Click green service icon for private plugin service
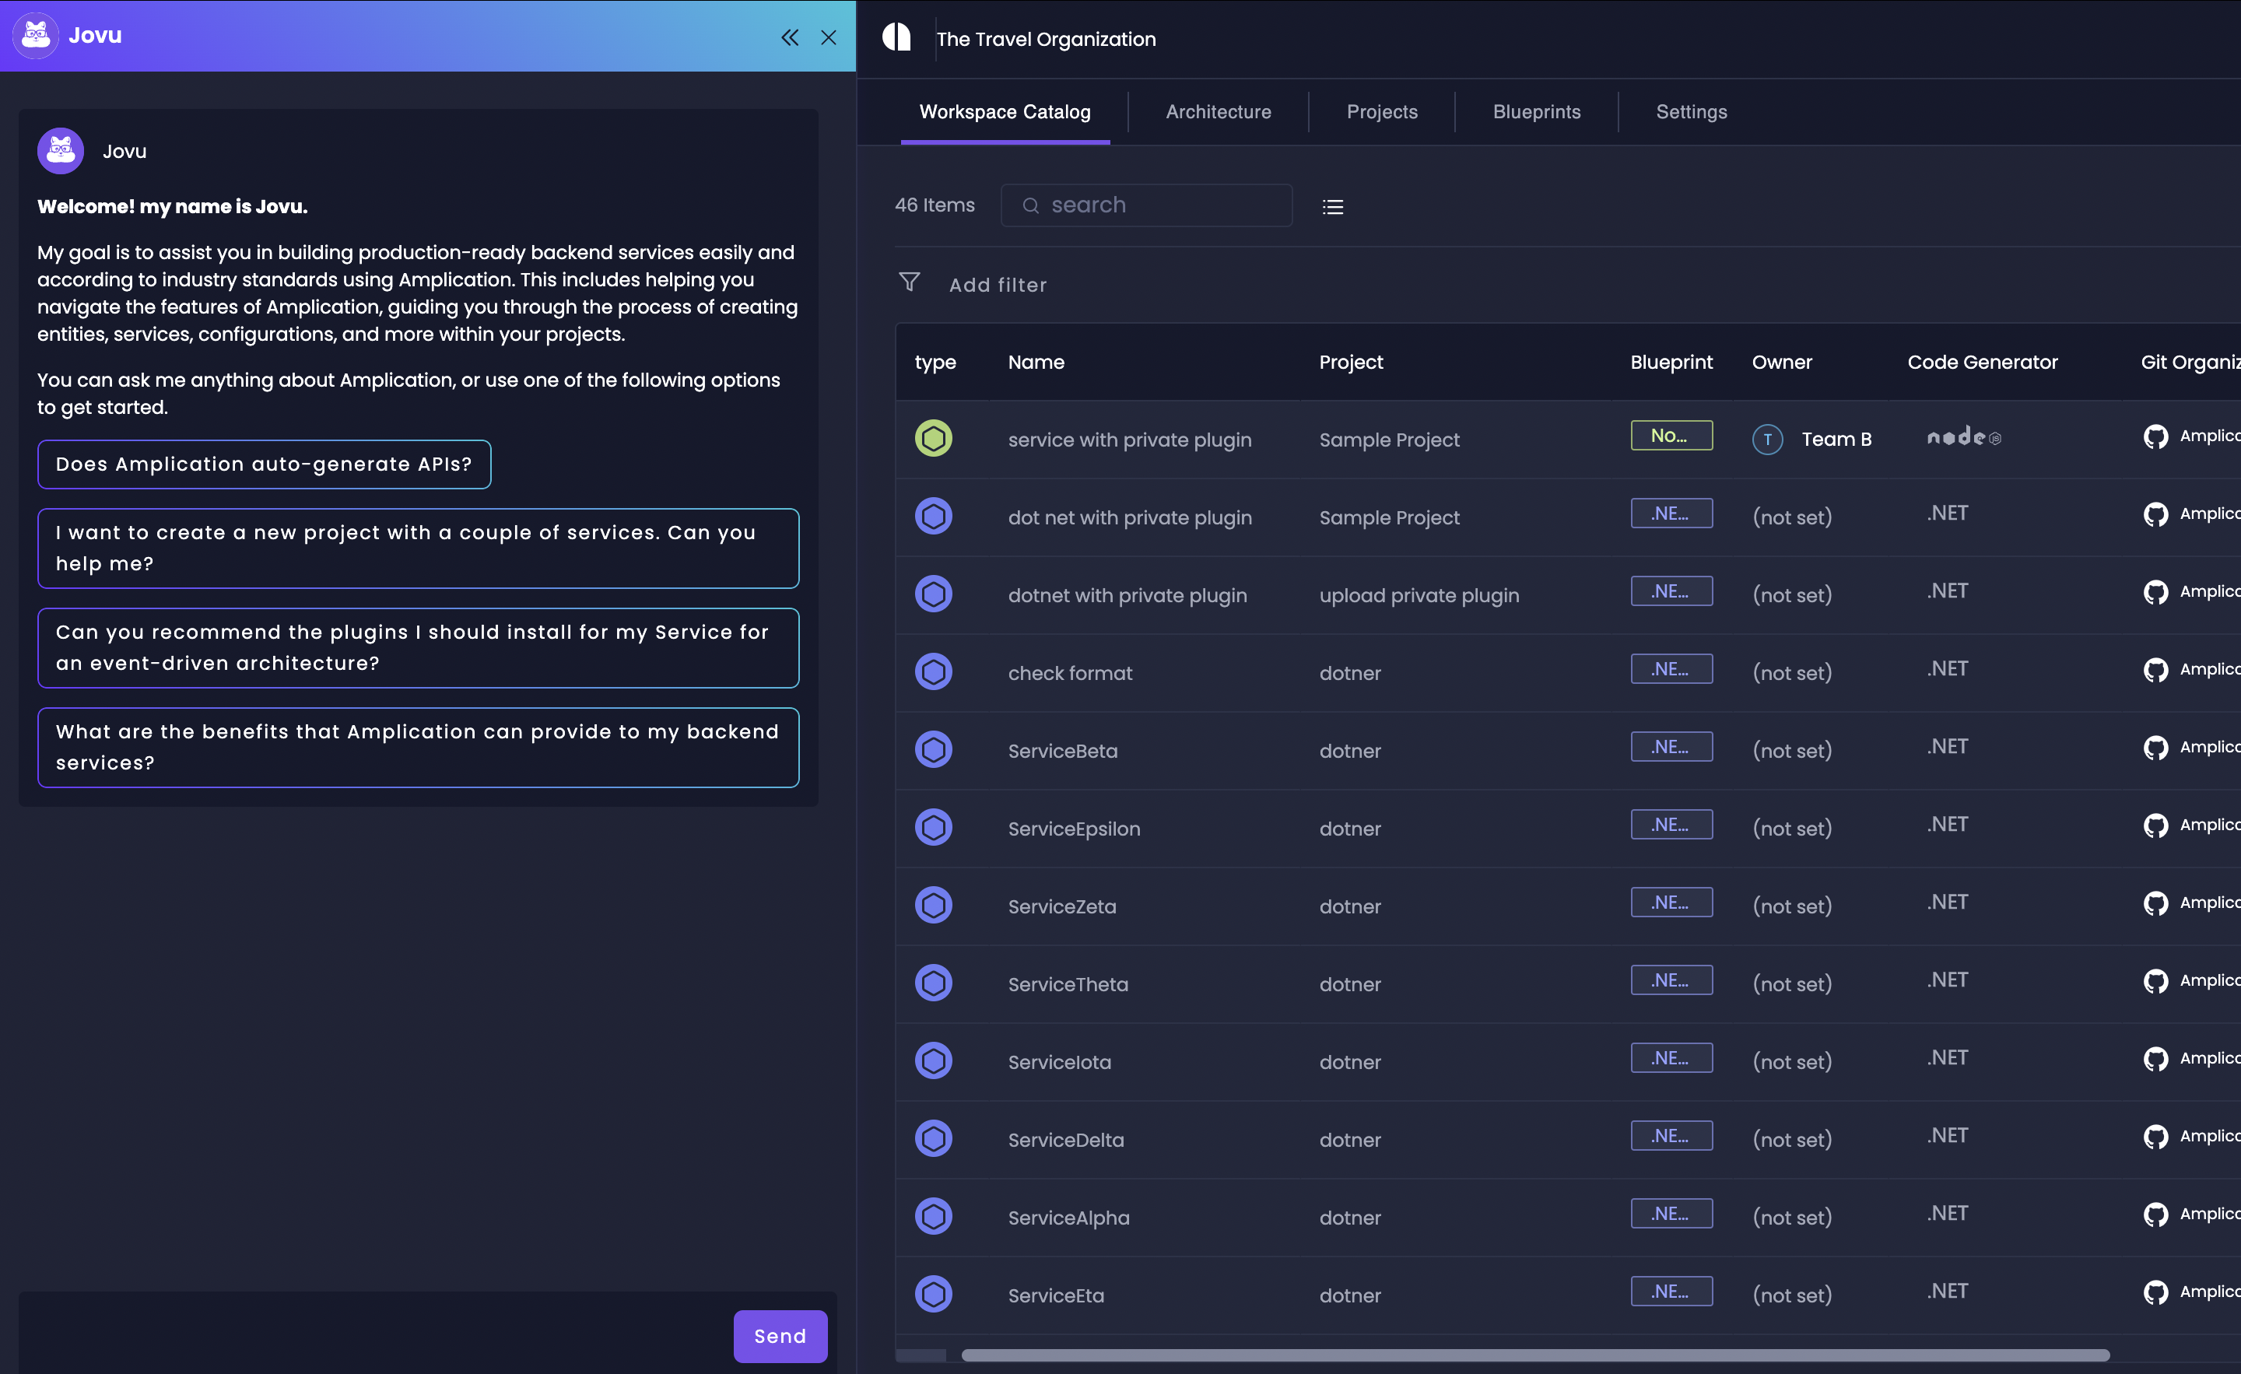This screenshot has height=1374, width=2241. (933, 438)
